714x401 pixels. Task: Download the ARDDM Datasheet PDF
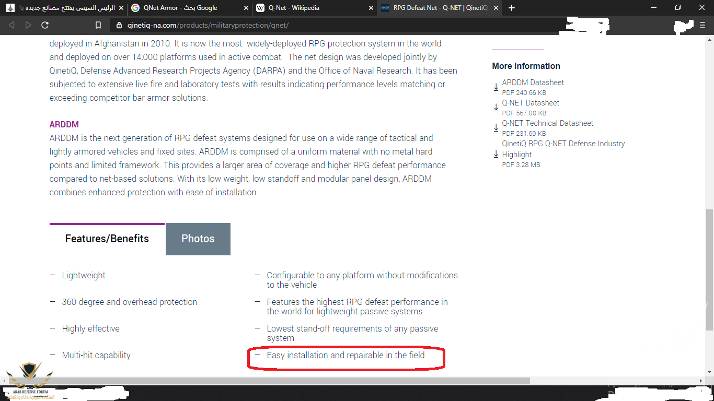point(533,82)
